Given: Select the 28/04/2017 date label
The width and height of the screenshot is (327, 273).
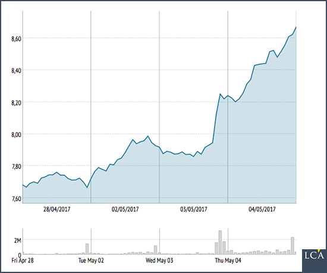Looking at the screenshot, I should coord(56,209).
